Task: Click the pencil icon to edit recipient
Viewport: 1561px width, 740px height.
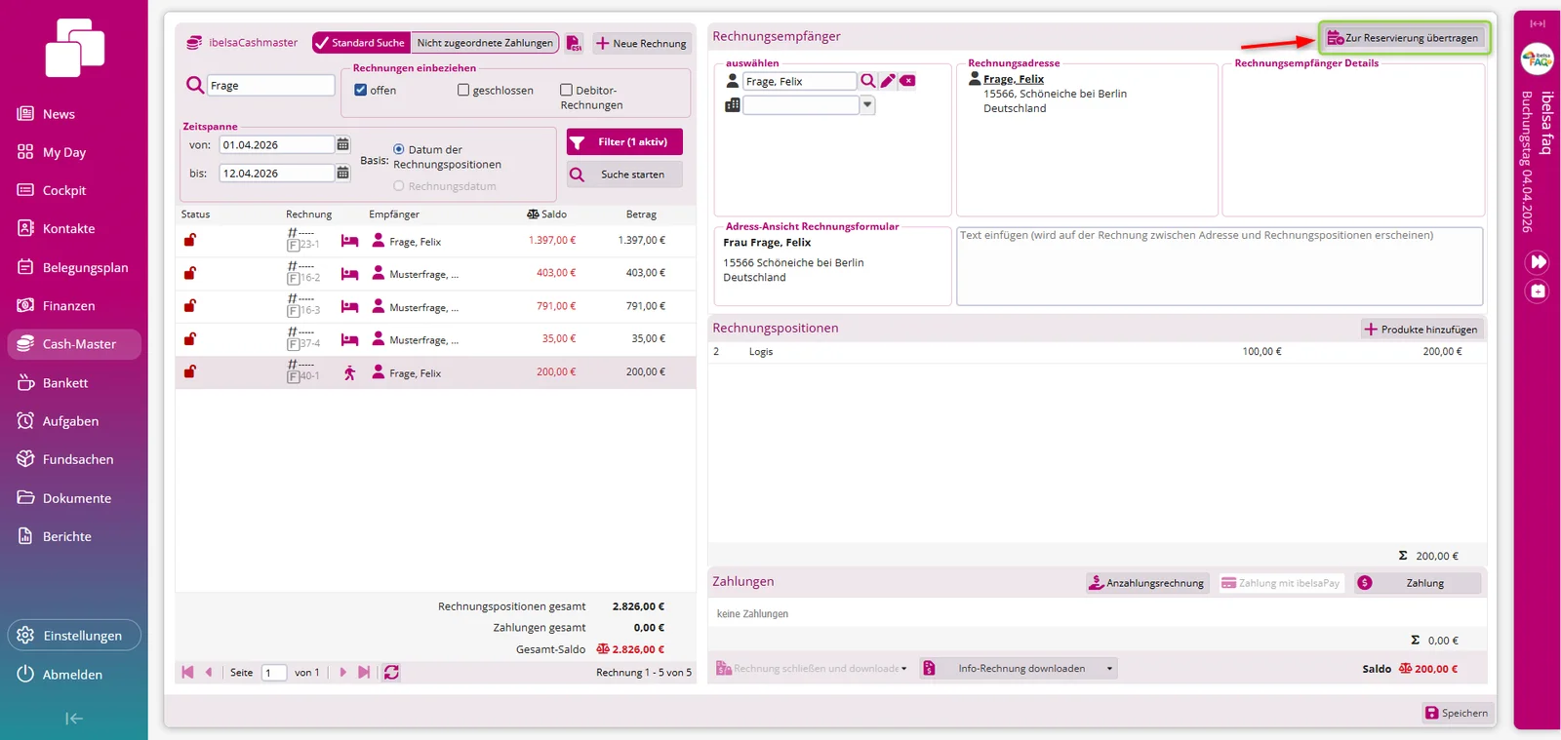Action: (888, 81)
